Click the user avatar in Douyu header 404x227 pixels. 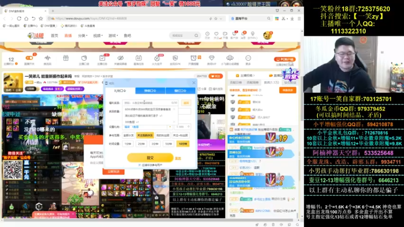point(267,35)
